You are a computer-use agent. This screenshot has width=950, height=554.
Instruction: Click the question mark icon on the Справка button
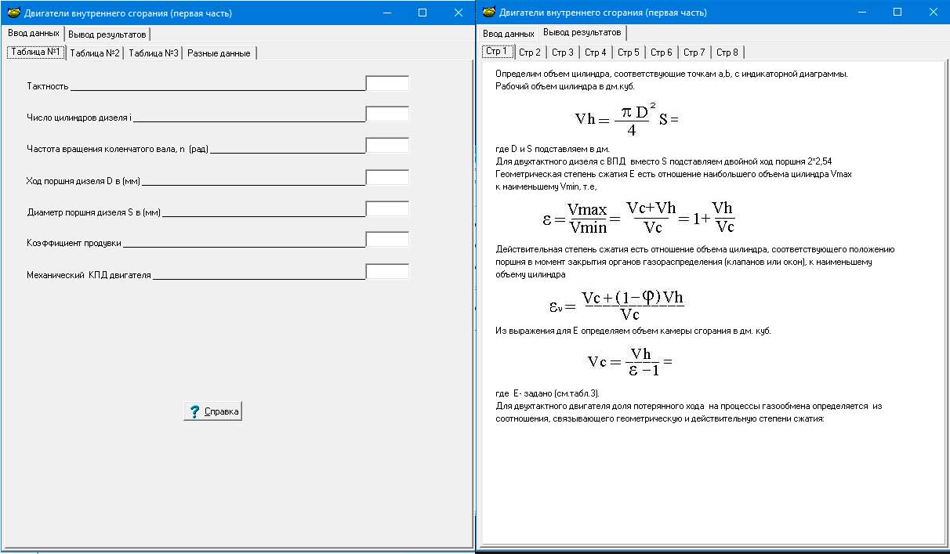point(195,411)
